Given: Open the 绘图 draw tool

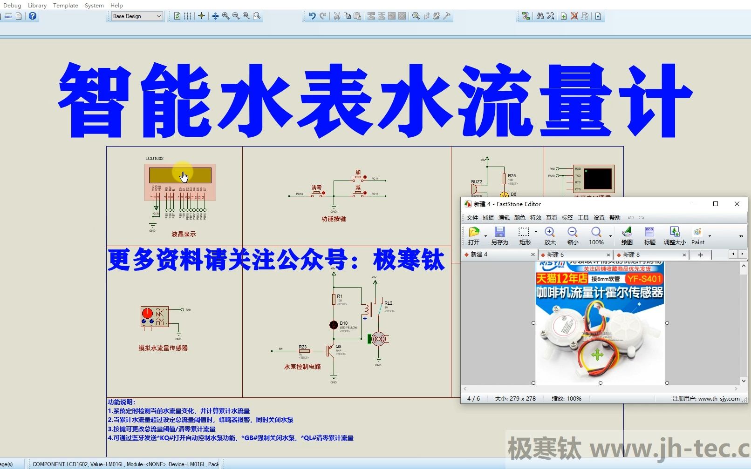Looking at the screenshot, I should pos(627,236).
